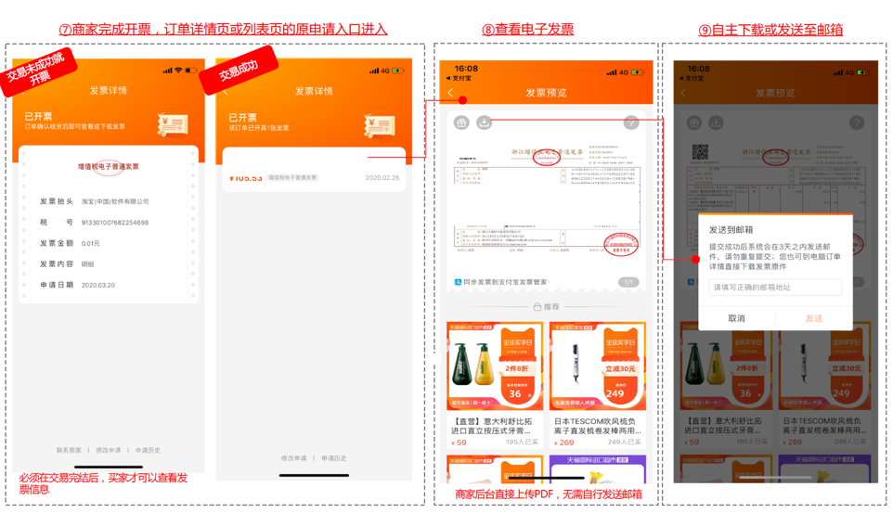Click 申请历史 on the first invoice detail screen

tap(148, 450)
